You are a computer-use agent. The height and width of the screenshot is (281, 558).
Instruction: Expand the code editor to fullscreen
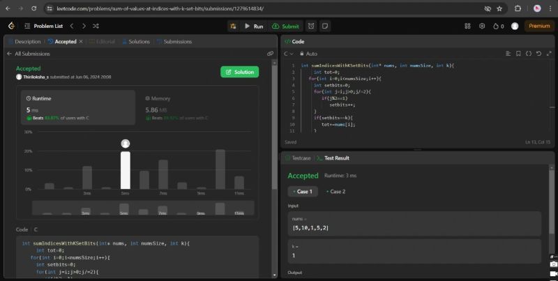point(549,54)
